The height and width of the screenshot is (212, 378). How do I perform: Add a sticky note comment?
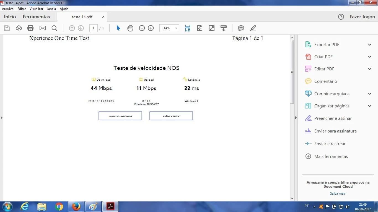click(241, 28)
